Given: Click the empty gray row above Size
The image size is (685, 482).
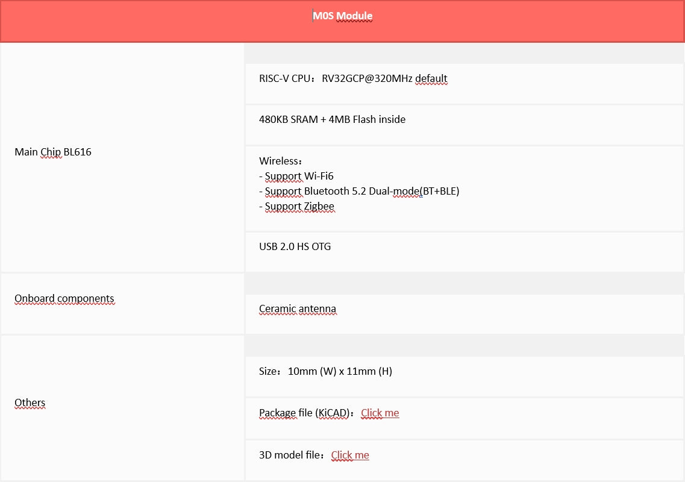Looking at the screenshot, I should [x=464, y=346].
